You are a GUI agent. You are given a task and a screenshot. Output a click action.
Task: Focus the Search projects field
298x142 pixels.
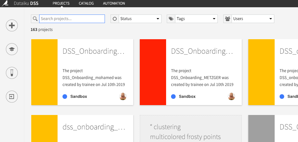(72, 19)
